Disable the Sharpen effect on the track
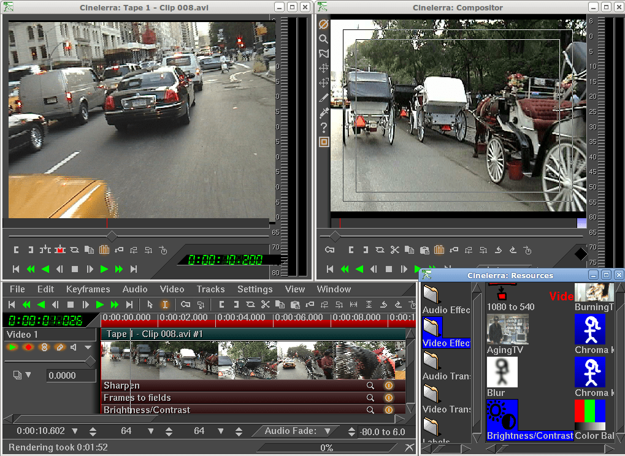This screenshot has height=456, width=625. click(x=388, y=386)
